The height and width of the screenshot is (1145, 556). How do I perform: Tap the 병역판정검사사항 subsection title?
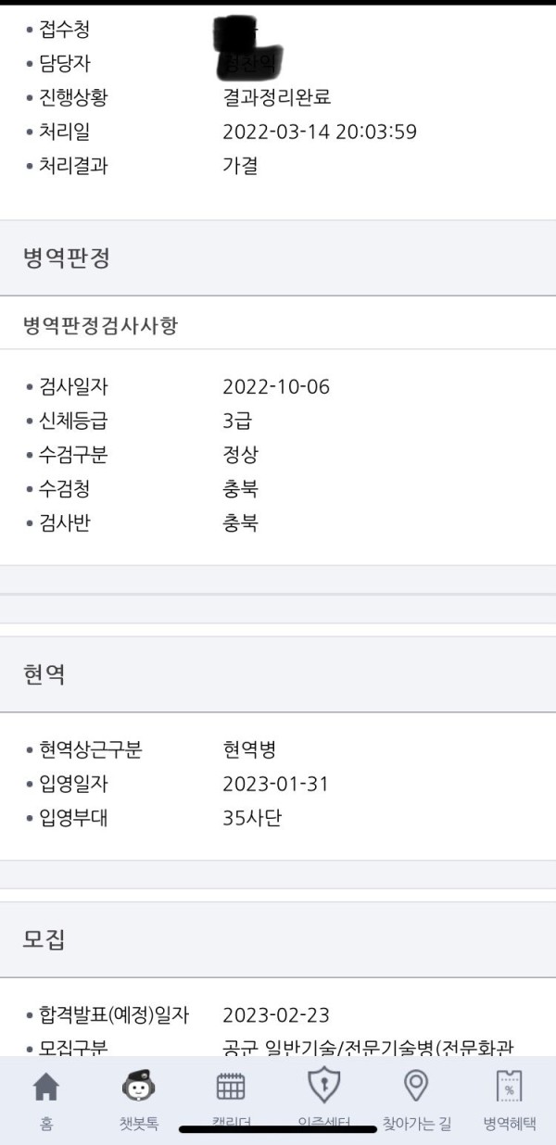(x=100, y=325)
